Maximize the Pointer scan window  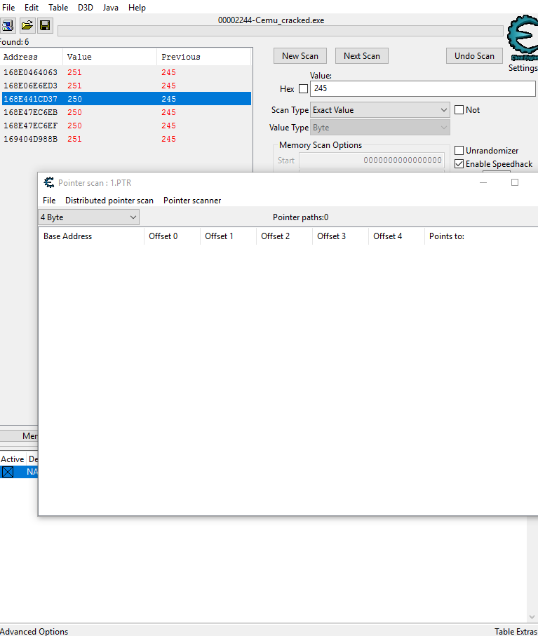click(514, 183)
